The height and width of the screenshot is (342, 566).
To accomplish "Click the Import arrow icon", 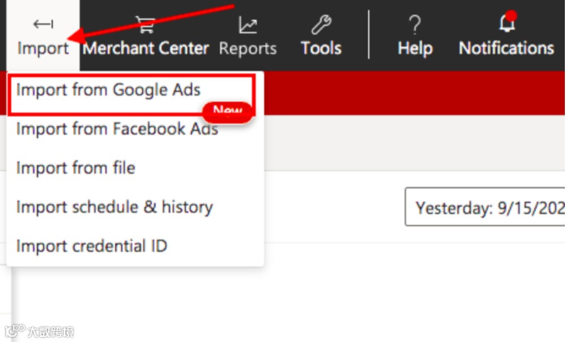I will [43, 24].
